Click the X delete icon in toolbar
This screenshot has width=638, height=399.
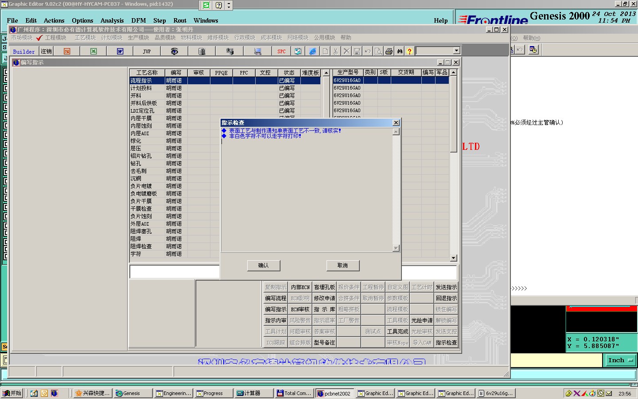346,51
